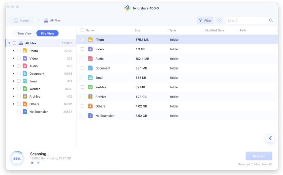Switch to Tree View tab
The width and height of the screenshot is (283, 175).
pyautogui.click(x=24, y=33)
